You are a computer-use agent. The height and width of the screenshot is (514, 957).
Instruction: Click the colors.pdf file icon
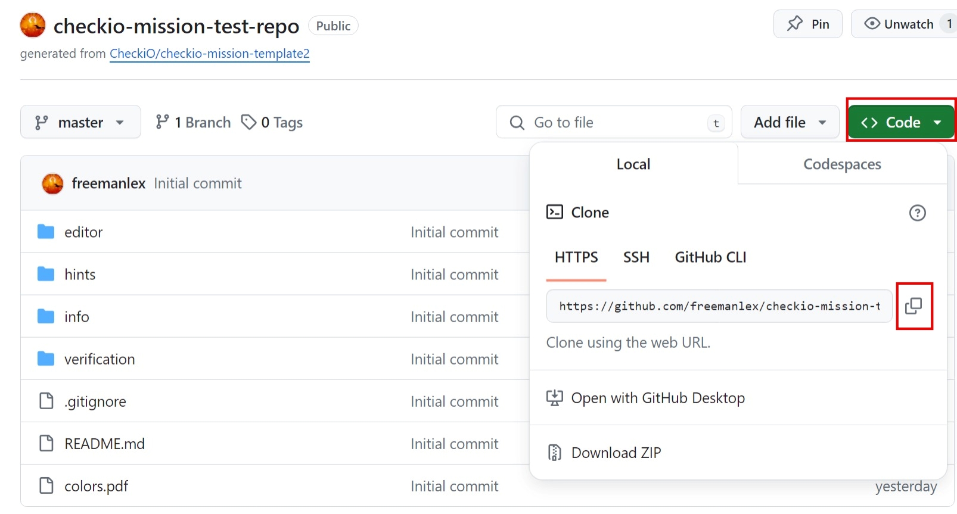(46, 485)
